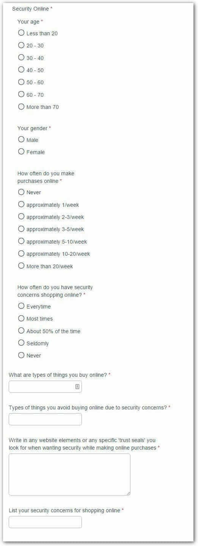This screenshot has height=546, width=198.
Task: Focus the 'List your security concerns' field
Action: coord(45,522)
